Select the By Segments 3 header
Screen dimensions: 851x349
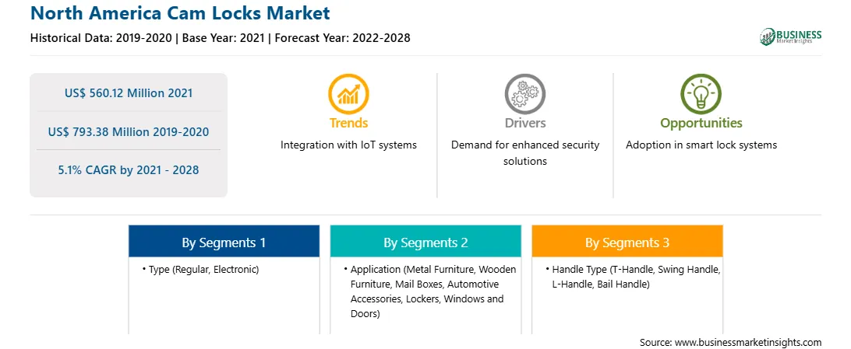[x=627, y=241]
